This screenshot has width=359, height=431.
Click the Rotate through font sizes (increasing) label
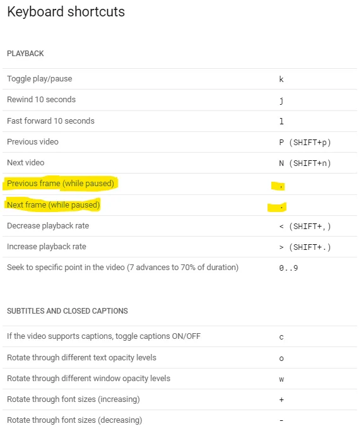coord(73,399)
